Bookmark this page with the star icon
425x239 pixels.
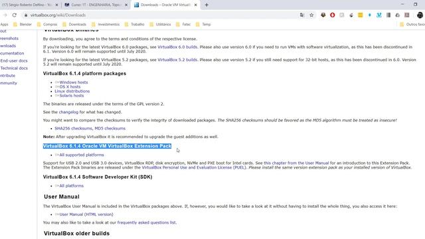(x=311, y=15)
